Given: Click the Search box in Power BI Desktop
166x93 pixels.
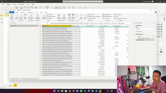Looking at the screenshot, I should coord(83,2).
